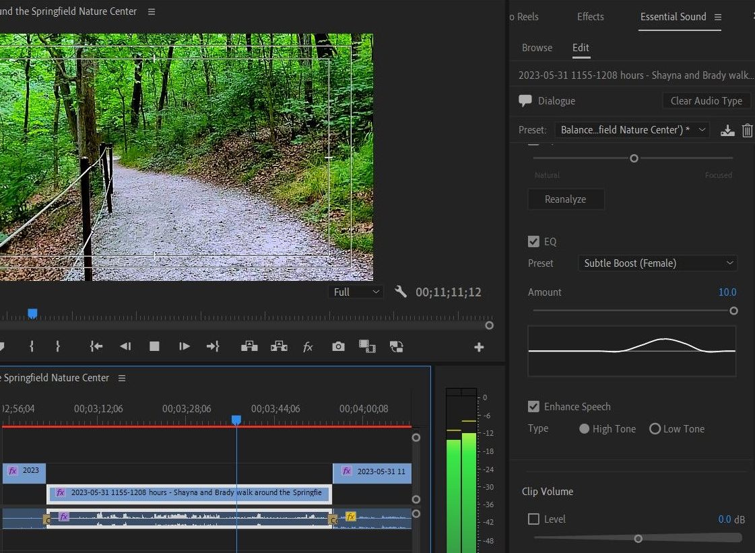Click the EQ Amount slider handle

733,311
